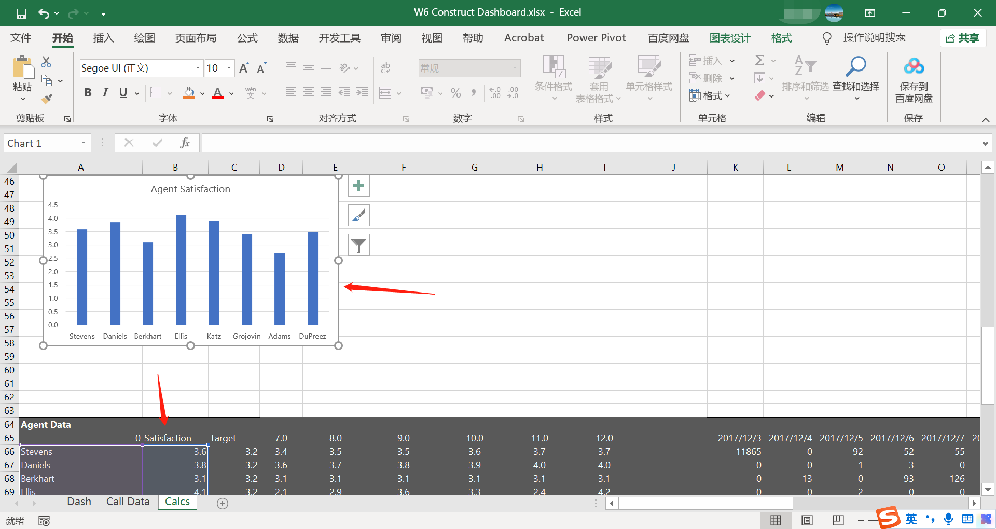Image resolution: width=996 pixels, height=529 pixels.
Task: Click the vertical scrollbar thumb
Action: click(x=988, y=365)
